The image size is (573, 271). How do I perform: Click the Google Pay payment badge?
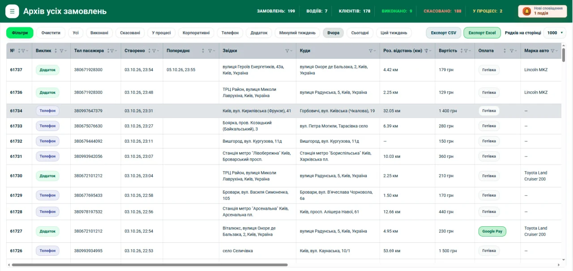(x=492, y=231)
